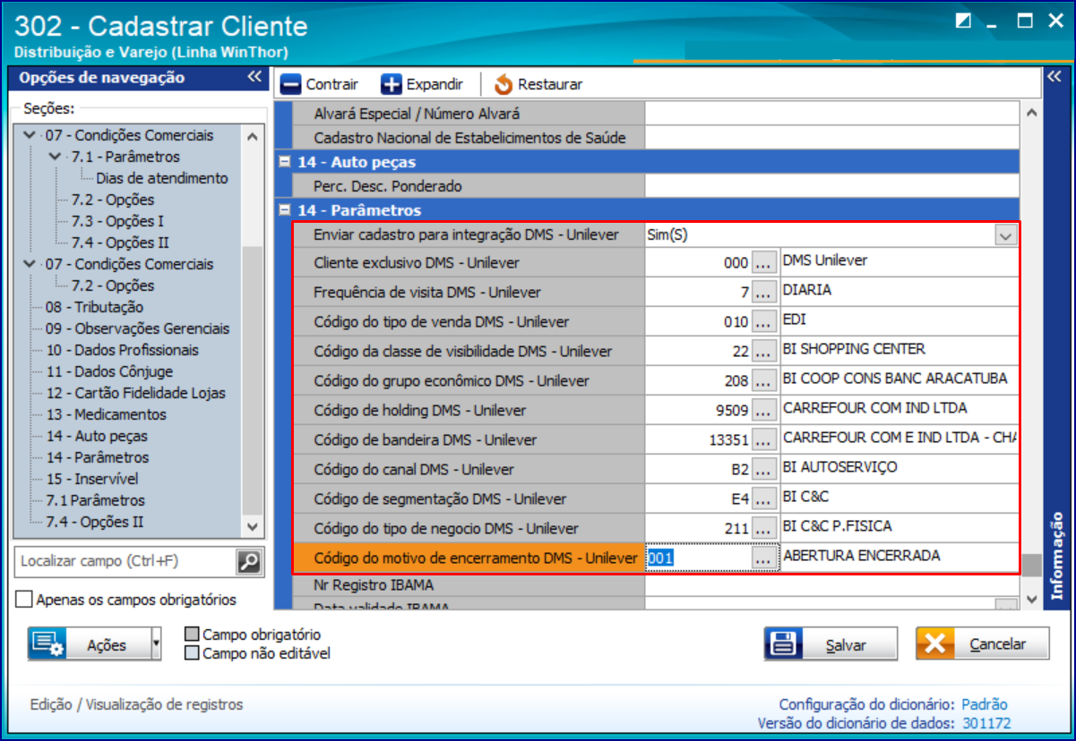Open lookup for Código do canal
This screenshot has height=741, width=1076.
763,470
